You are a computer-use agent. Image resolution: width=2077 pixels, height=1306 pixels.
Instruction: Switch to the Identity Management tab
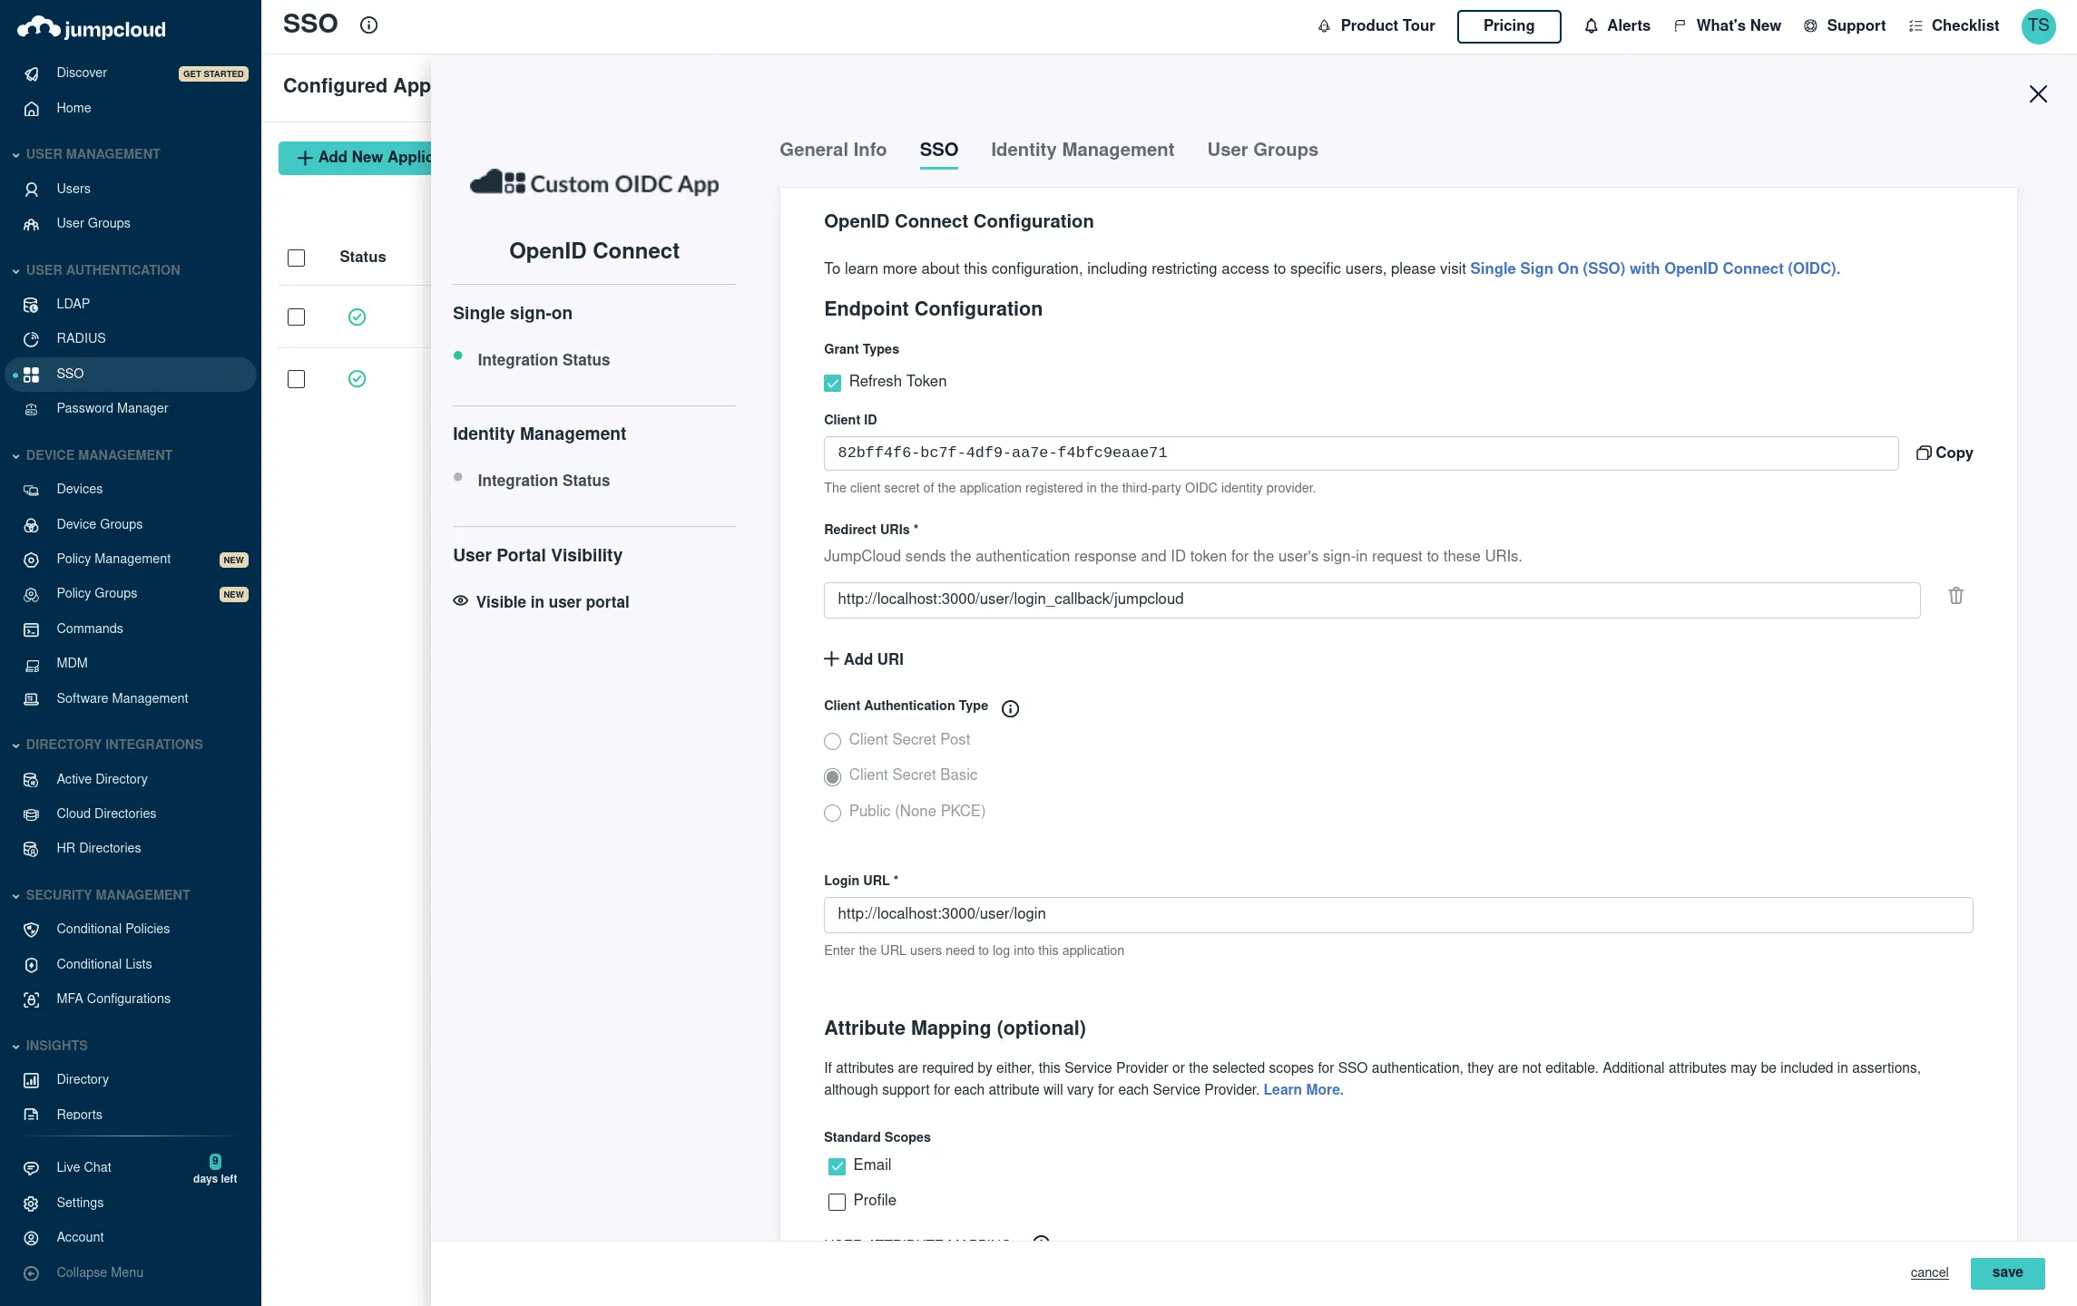(x=1082, y=150)
